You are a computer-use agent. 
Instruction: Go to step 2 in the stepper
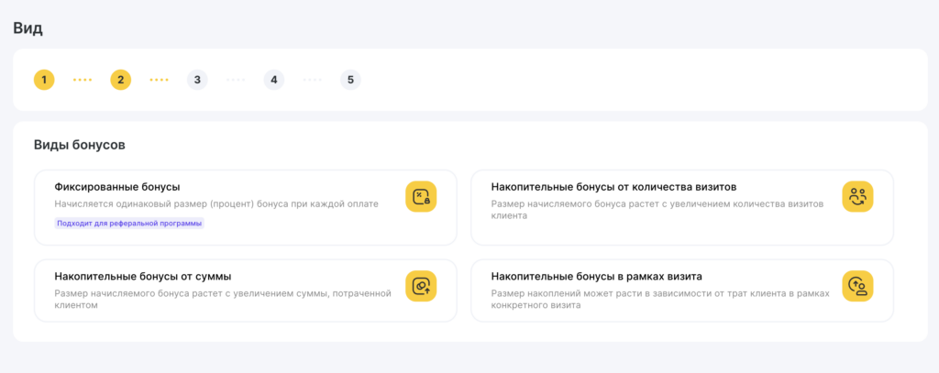coord(120,80)
